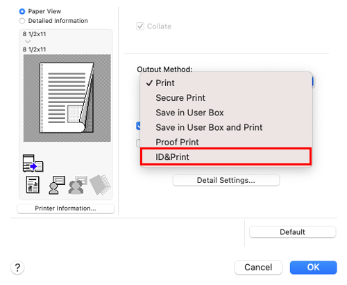347x285 pixels.
Task: Click the paper size chevron under 8 1/2x11
Action: click(28, 42)
